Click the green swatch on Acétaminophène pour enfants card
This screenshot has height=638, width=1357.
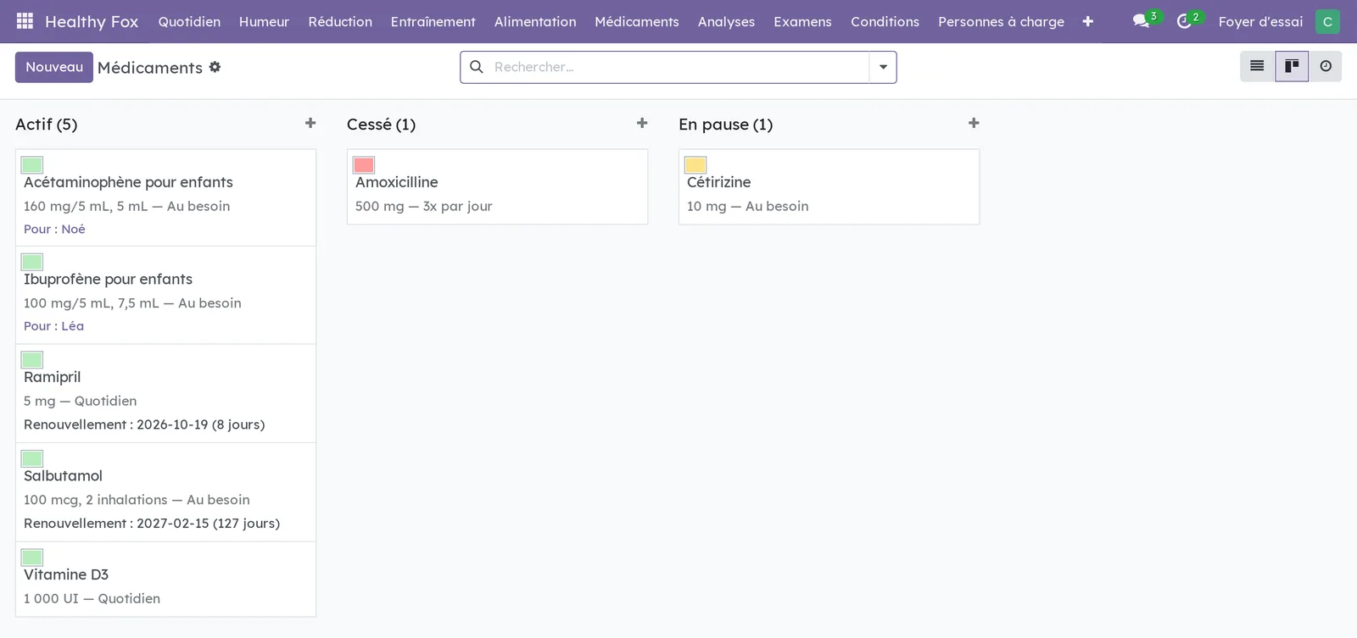[x=32, y=165]
